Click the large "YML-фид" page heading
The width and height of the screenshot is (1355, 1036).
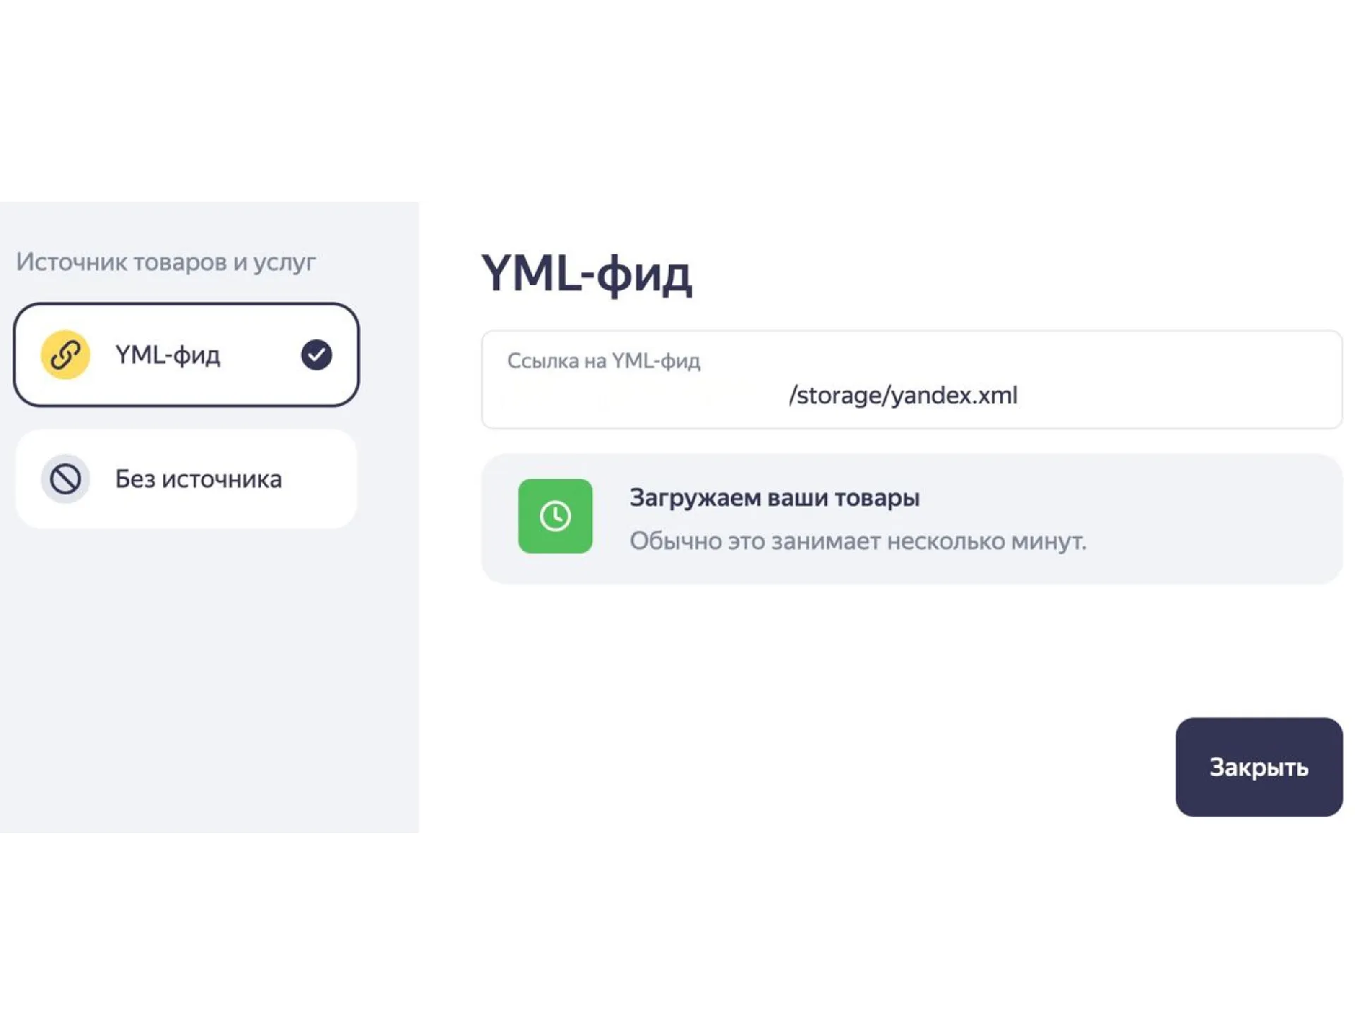[586, 274]
